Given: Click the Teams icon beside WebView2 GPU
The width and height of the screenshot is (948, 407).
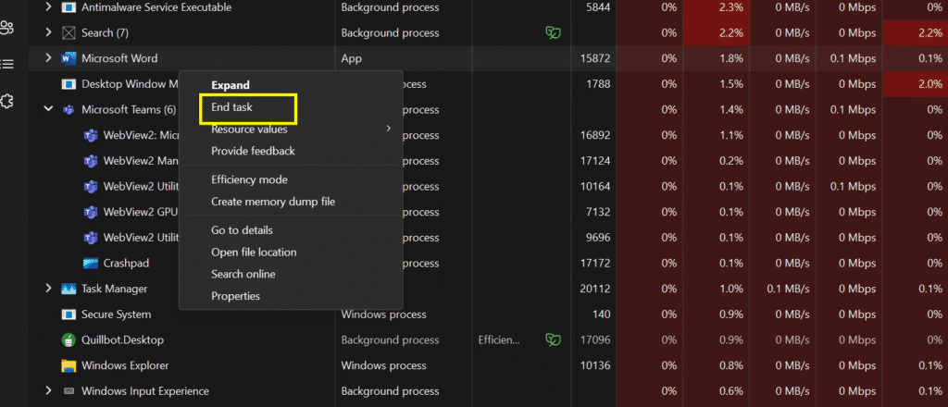Looking at the screenshot, I should click(x=91, y=212).
